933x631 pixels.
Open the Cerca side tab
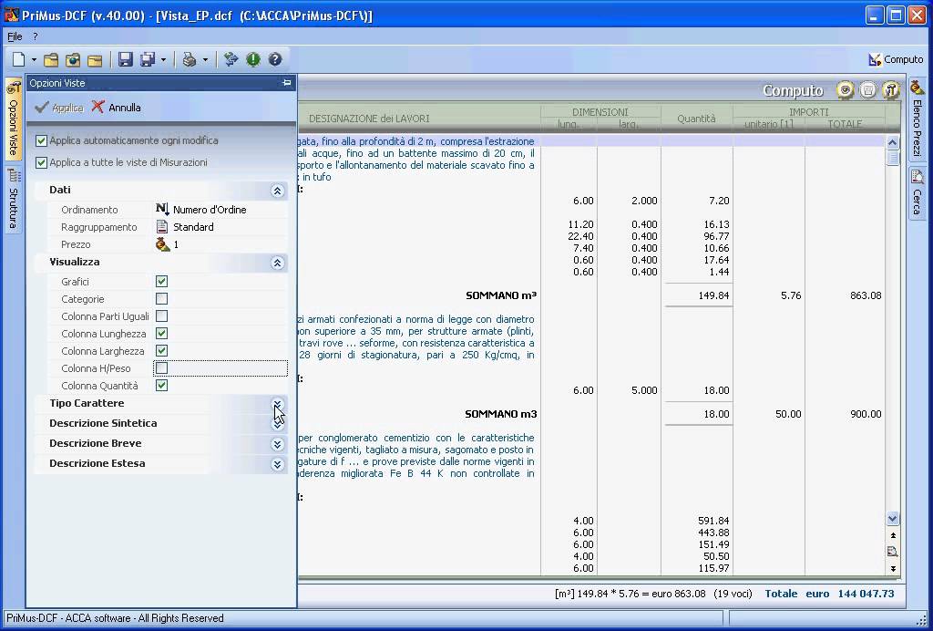[x=917, y=193]
